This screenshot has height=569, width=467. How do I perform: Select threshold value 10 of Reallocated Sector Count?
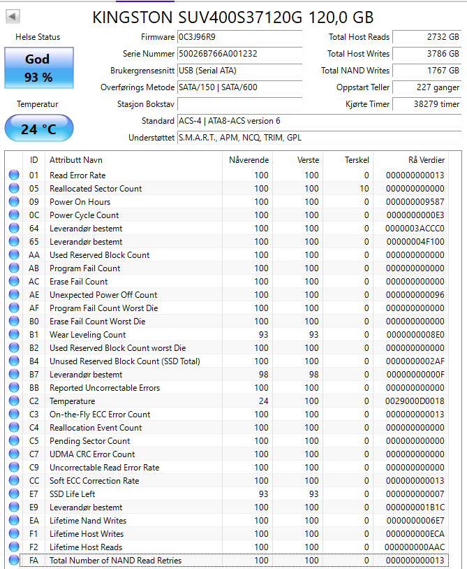(x=364, y=188)
